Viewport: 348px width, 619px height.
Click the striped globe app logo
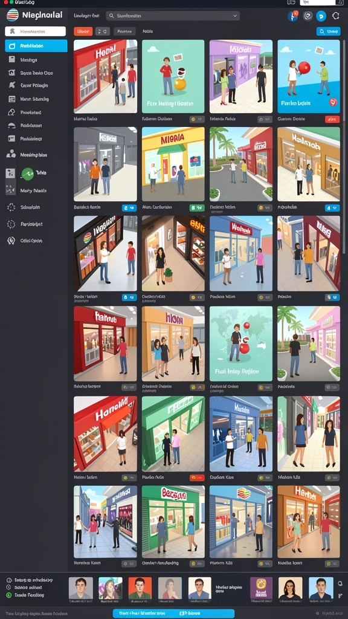[x=13, y=15]
